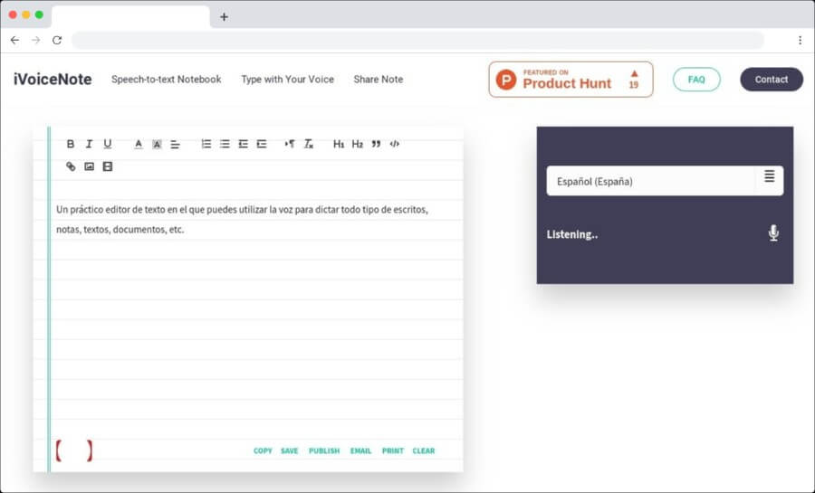
Task: Insert a blockquote
Action: [376, 144]
